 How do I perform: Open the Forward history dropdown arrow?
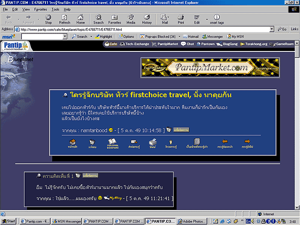coord(39,19)
